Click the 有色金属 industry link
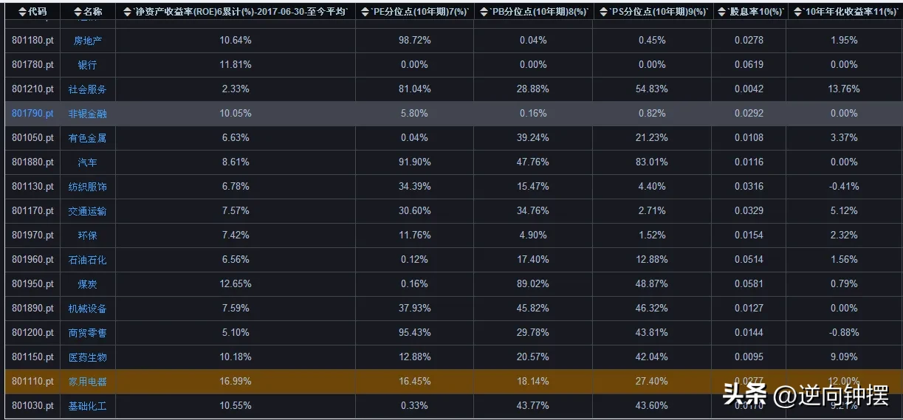The height and width of the screenshot is (420, 903). click(88, 138)
